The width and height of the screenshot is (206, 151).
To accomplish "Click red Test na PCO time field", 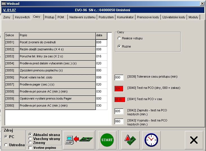I will [119, 100].
